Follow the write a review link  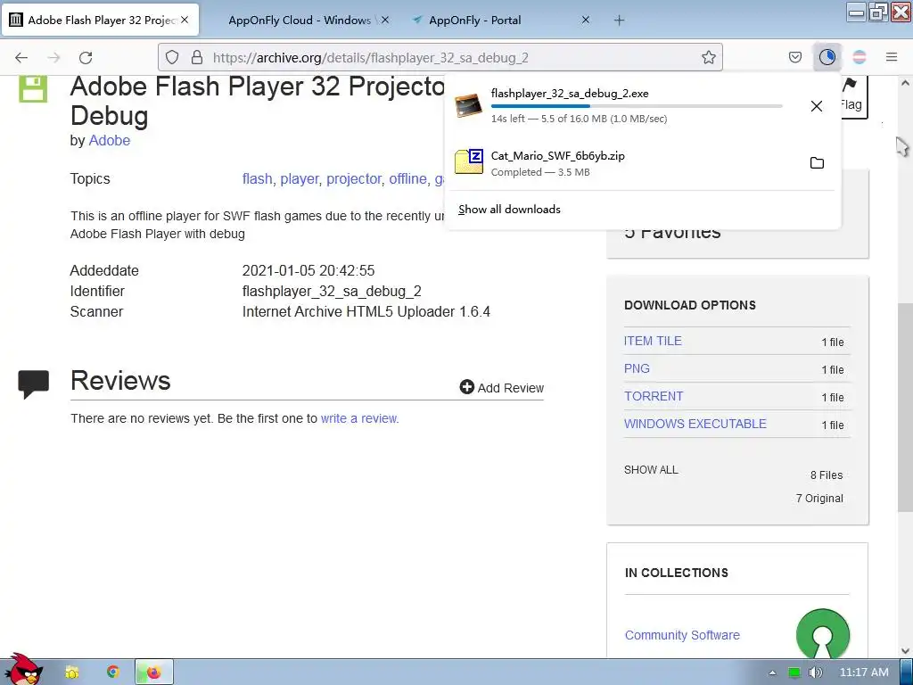coord(359,418)
